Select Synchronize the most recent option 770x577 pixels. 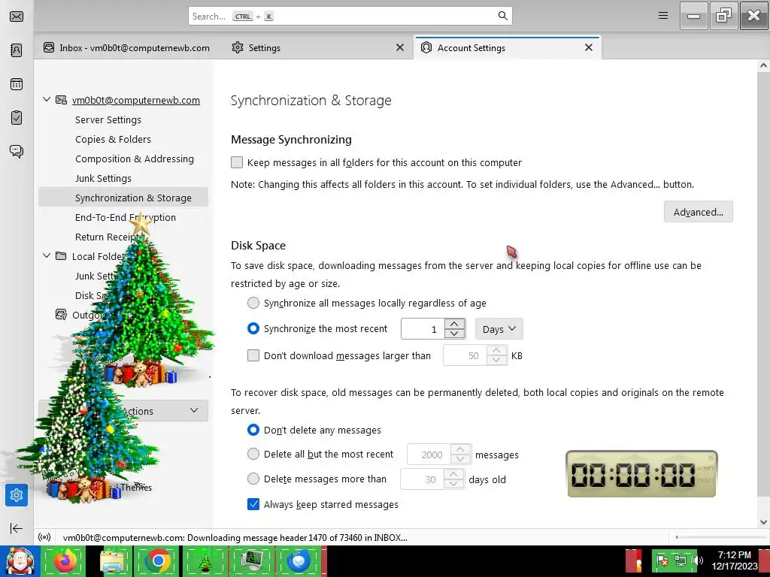pos(253,328)
